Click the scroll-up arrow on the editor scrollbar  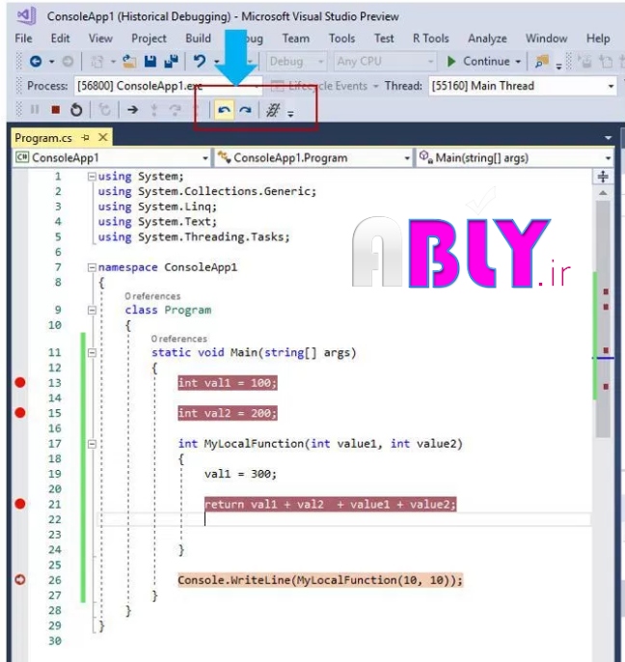click(603, 193)
